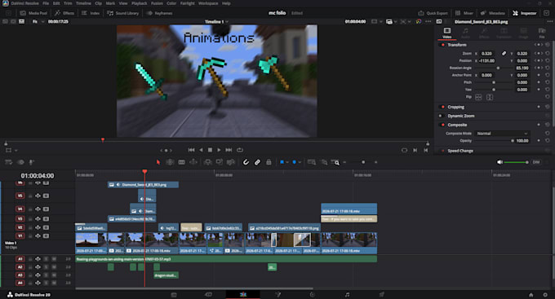Play in reverse in the viewer
Viewport: 555px width, 299px height.
point(201,150)
